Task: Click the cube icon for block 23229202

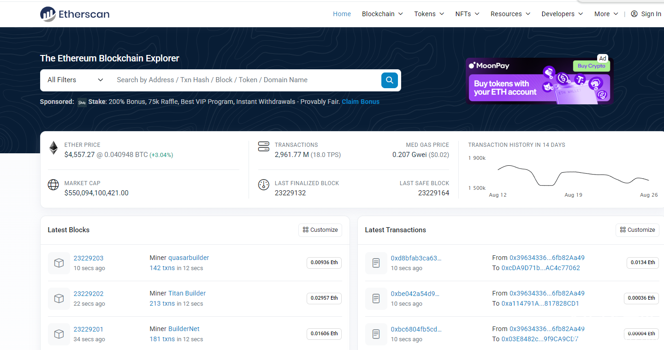Action: (x=59, y=298)
